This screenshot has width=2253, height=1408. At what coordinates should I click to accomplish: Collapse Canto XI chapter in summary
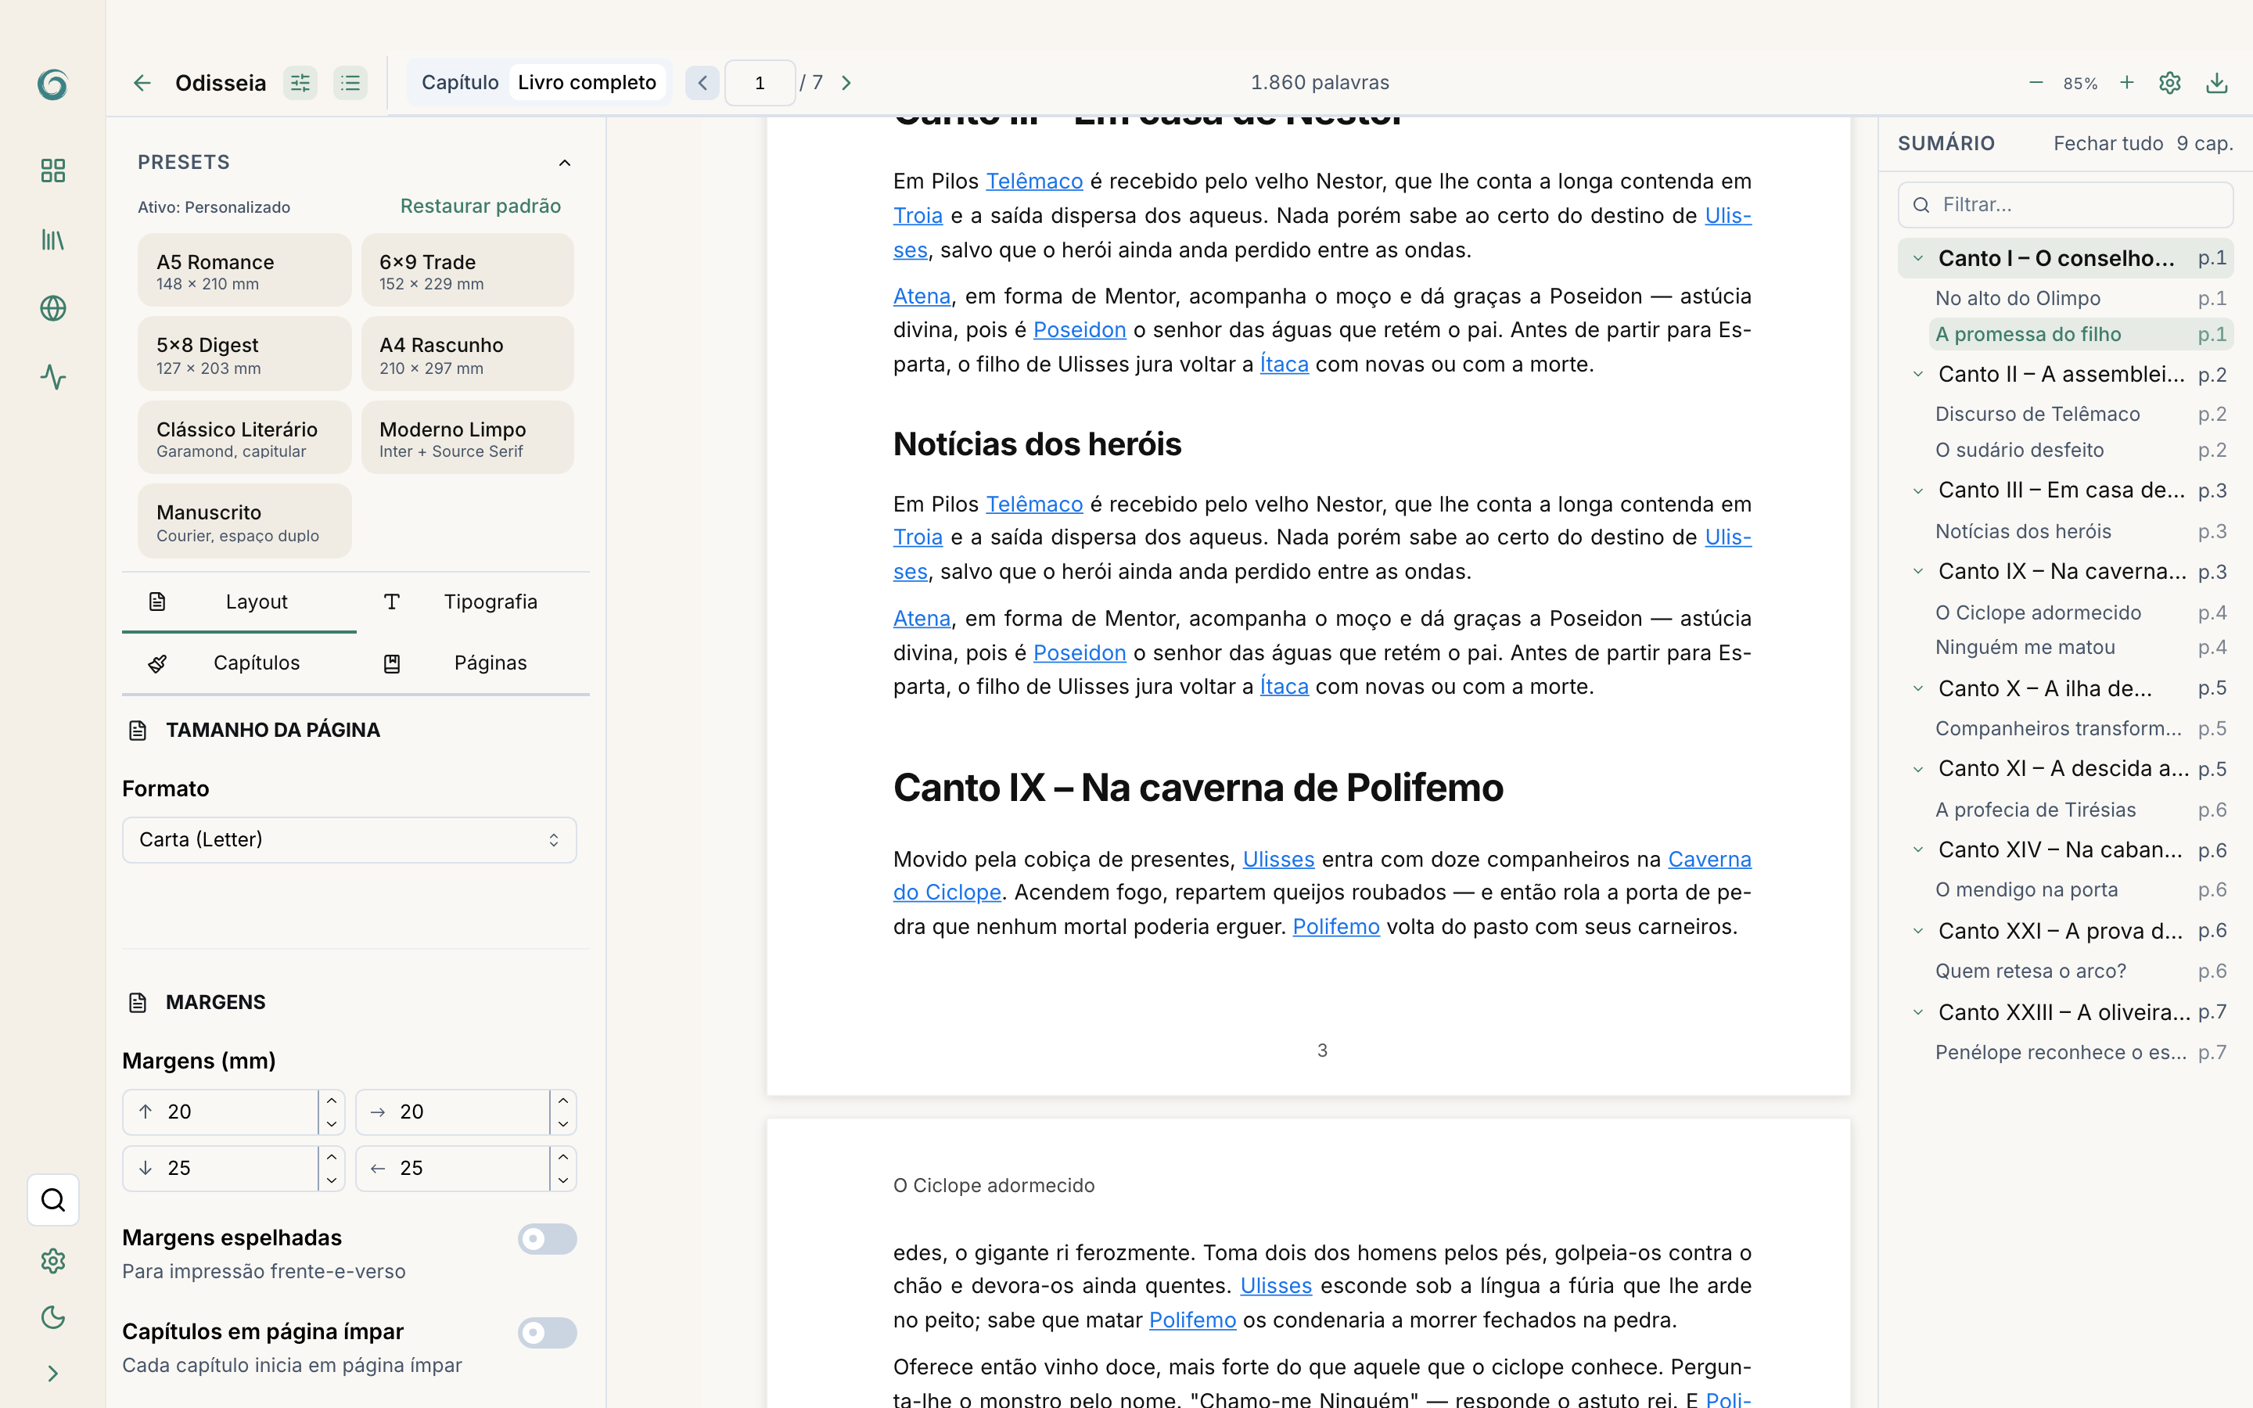[x=1918, y=769]
